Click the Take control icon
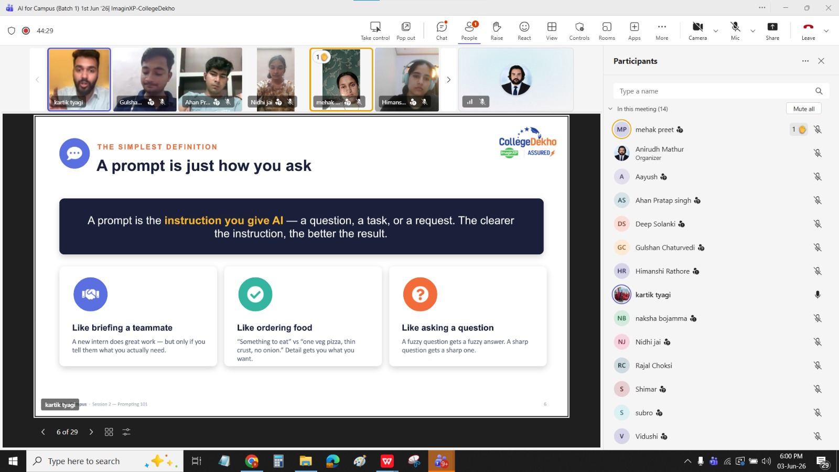This screenshot has height=472, width=839. click(375, 30)
